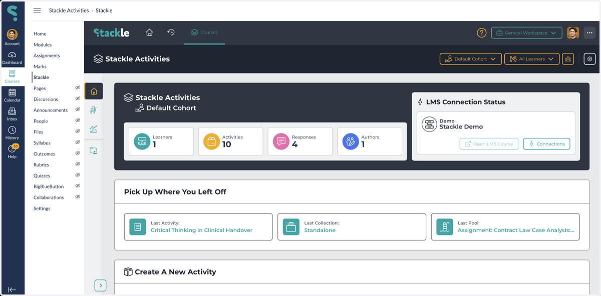The image size is (601, 296).
Task: Toggle visibility eye icon for People
Action: coord(78,120)
